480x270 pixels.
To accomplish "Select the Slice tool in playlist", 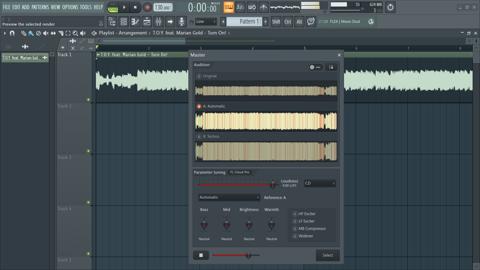I will tap(60, 33).
